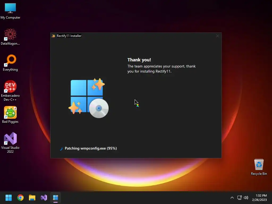Click the Rectify11 Installer title text
The image size is (272, 204).
(x=69, y=36)
